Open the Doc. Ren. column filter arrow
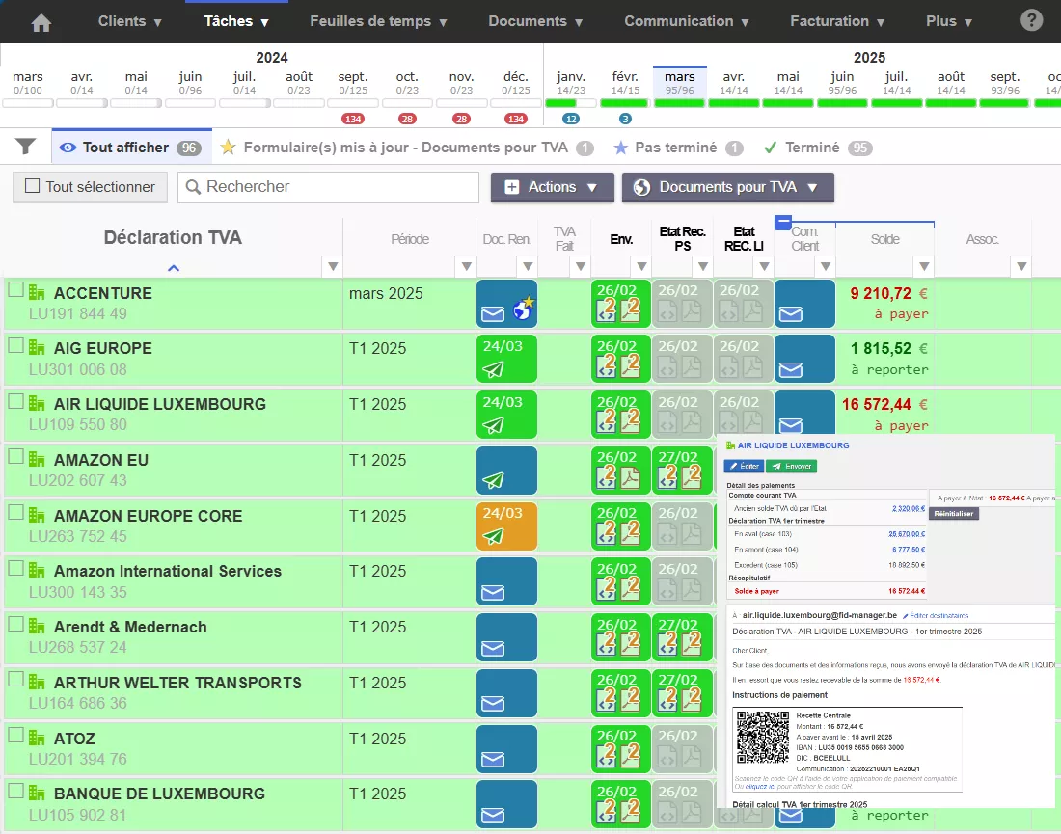 [528, 266]
